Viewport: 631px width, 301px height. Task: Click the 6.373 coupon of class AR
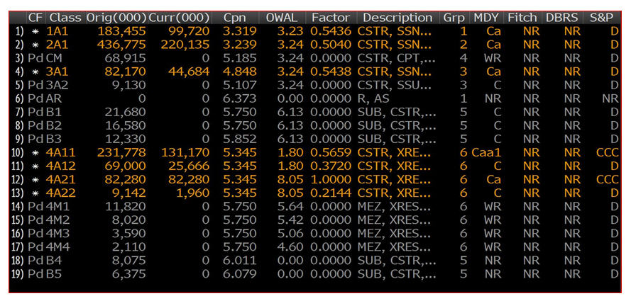[234, 98]
